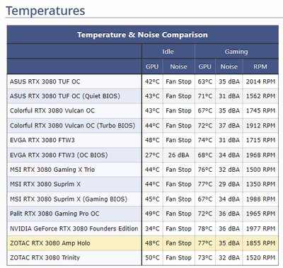Image resolution: width=283 pixels, height=268 pixels.
Task: Click the 1715 RPM value
Action: coord(260,140)
